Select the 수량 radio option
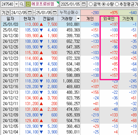 pyautogui.click(x=104, y=4)
